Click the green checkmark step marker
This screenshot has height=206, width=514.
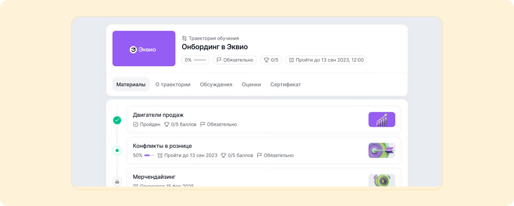pos(117,120)
